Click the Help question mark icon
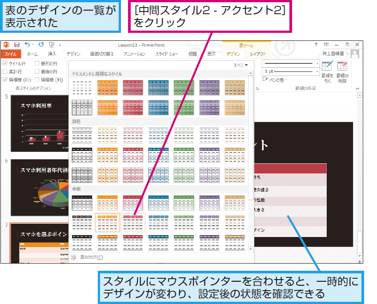Screen dimensions: 377x304 [316, 44]
